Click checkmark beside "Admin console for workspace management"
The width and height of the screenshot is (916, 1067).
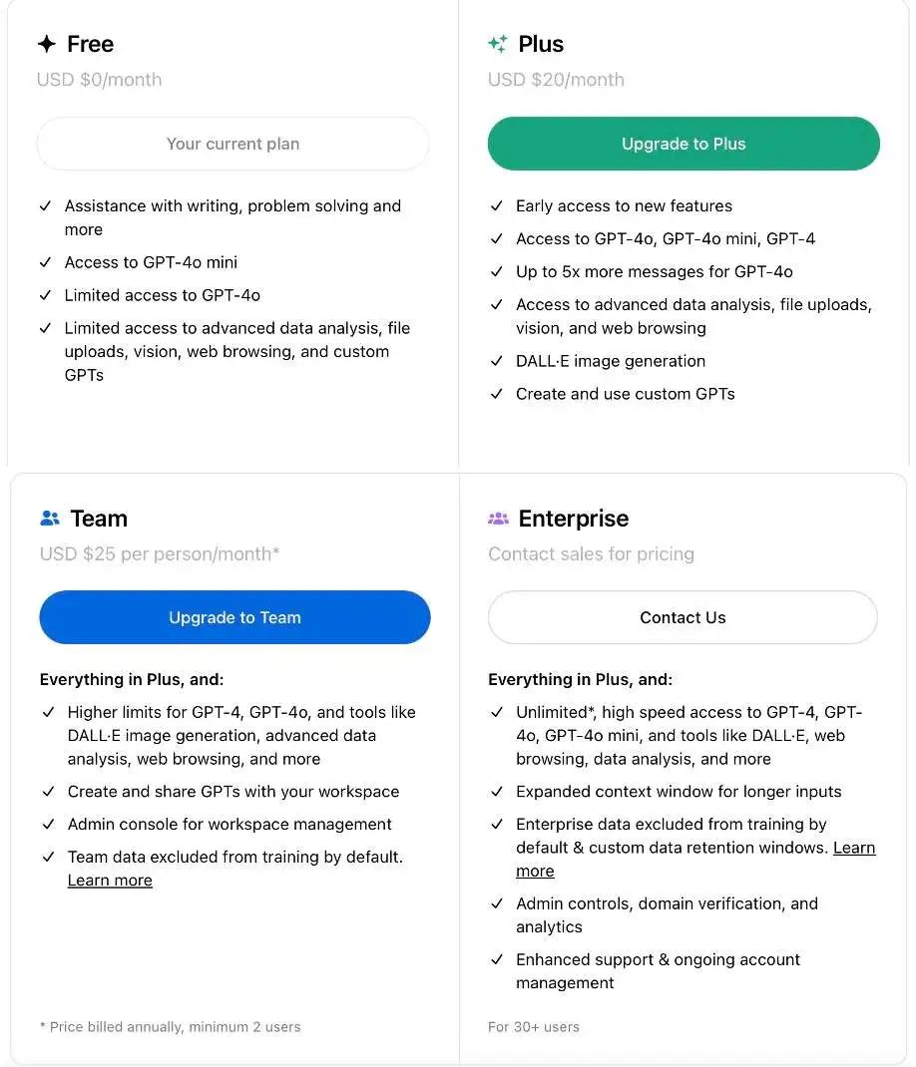(48, 825)
